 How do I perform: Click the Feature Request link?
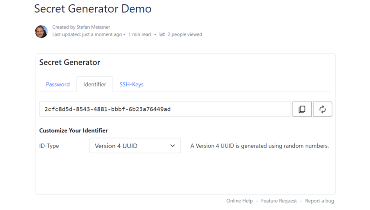coord(278,201)
